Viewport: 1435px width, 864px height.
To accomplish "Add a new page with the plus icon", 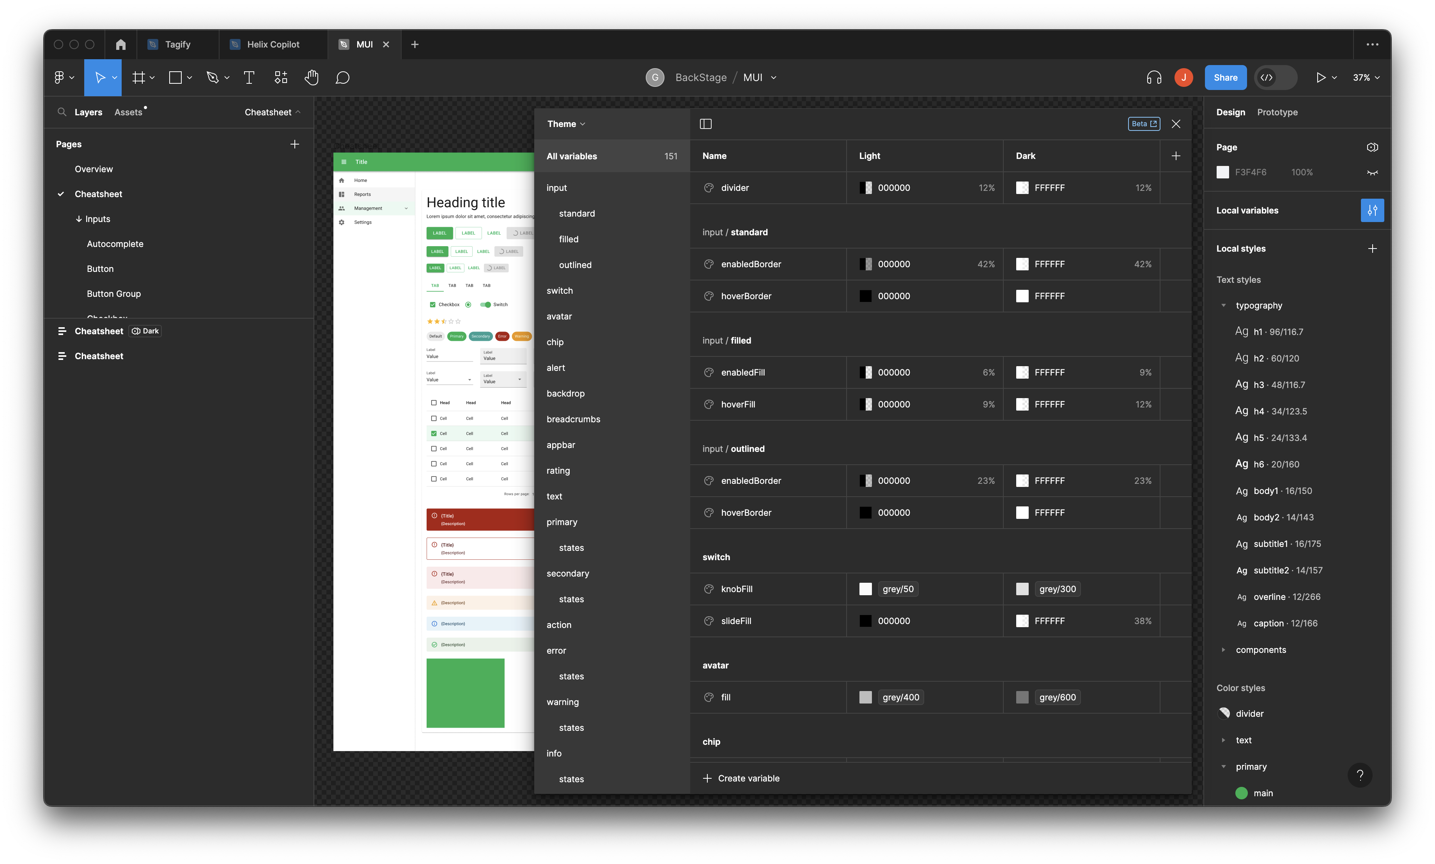I will pos(295,144).
